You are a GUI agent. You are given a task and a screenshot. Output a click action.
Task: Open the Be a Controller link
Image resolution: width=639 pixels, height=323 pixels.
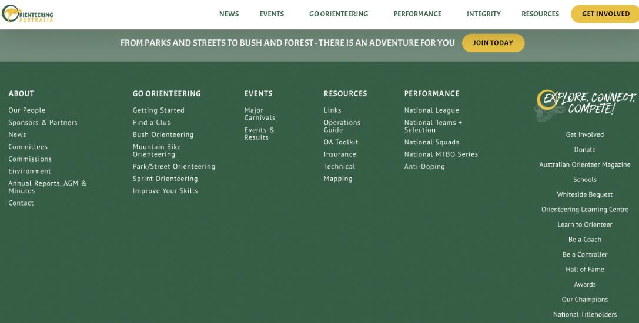point(585,254)
